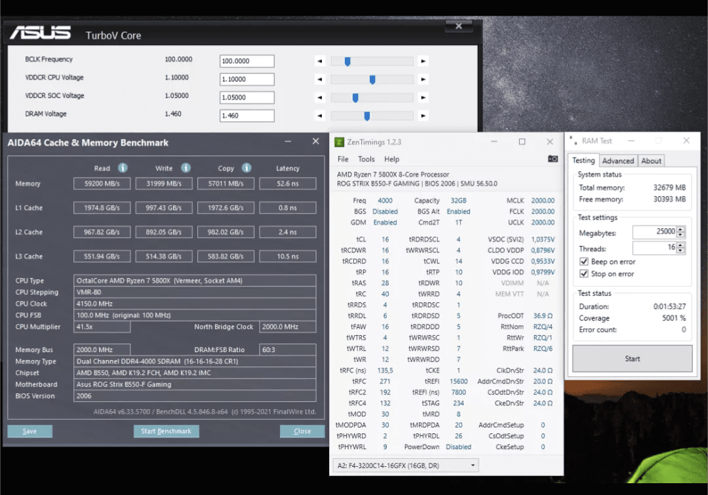The height and width of the screenshot is (495, 708).
Task: Open the ZenTimings Help menu
Action: pyautogui.click(x=391, y=159)
